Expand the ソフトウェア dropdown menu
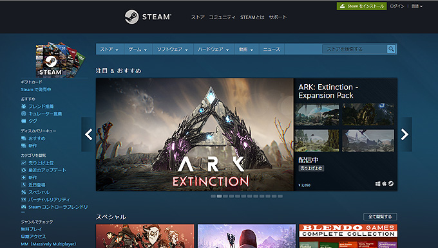Screen dimensions: 438x248 coord(173,49)
